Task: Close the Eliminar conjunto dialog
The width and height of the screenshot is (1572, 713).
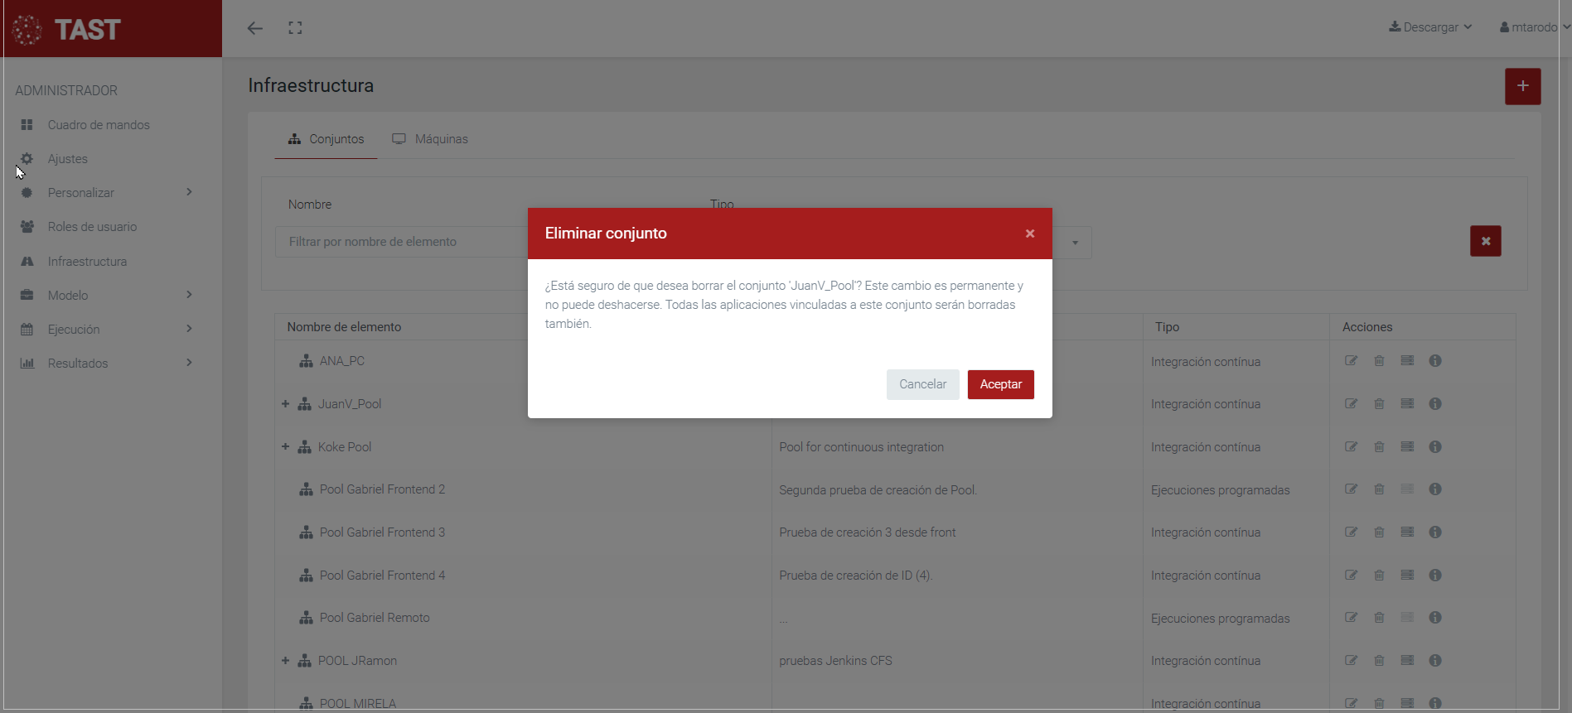Action: click(x=1029, y=234)
